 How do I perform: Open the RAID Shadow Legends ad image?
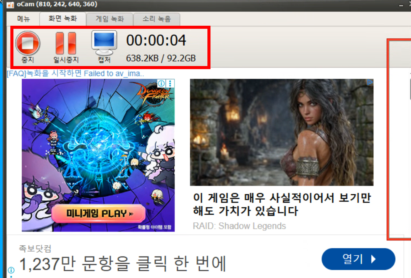(282, 132)
